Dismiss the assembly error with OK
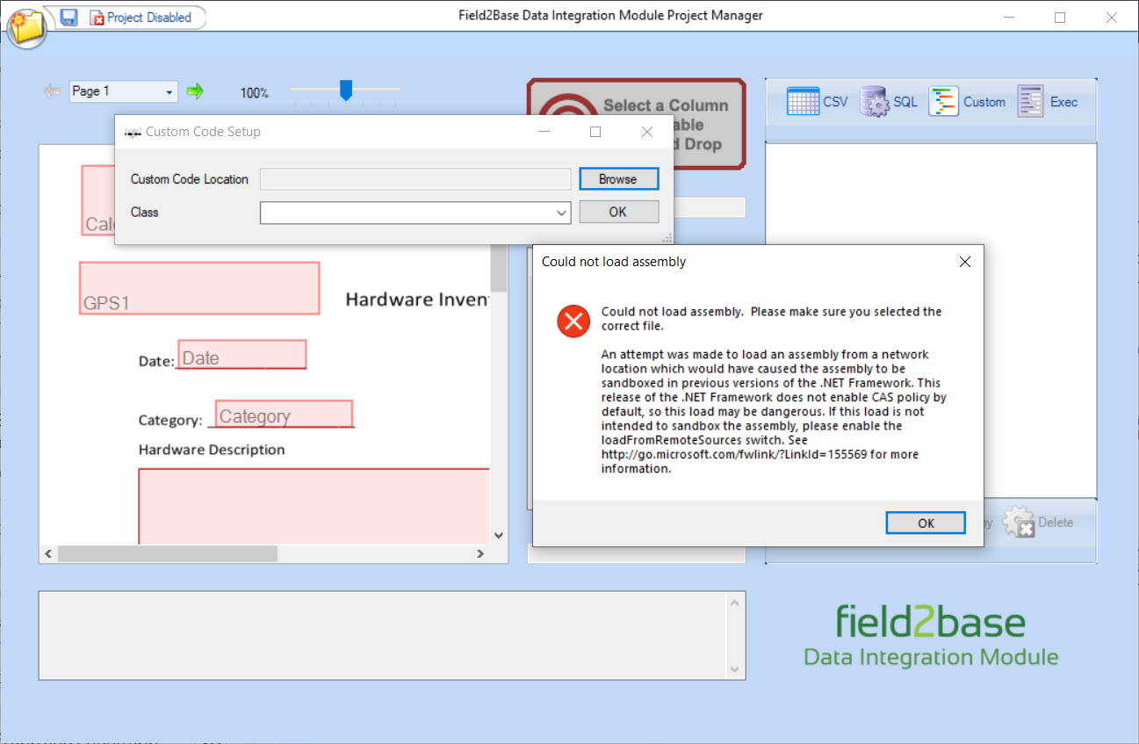1139x744 pixels. [926, 523]
